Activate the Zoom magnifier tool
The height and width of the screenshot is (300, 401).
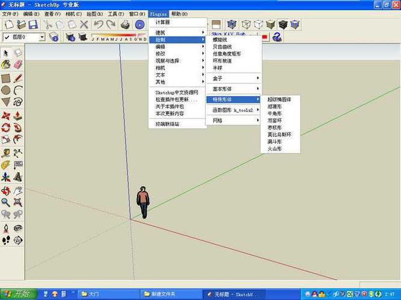coord(6,202)
